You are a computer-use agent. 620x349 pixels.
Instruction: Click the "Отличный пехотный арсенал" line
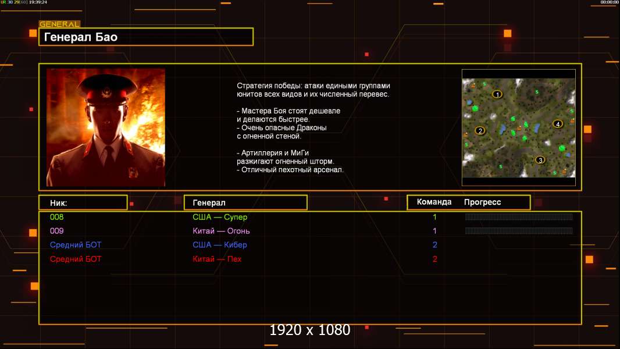[x=290, y=170]
